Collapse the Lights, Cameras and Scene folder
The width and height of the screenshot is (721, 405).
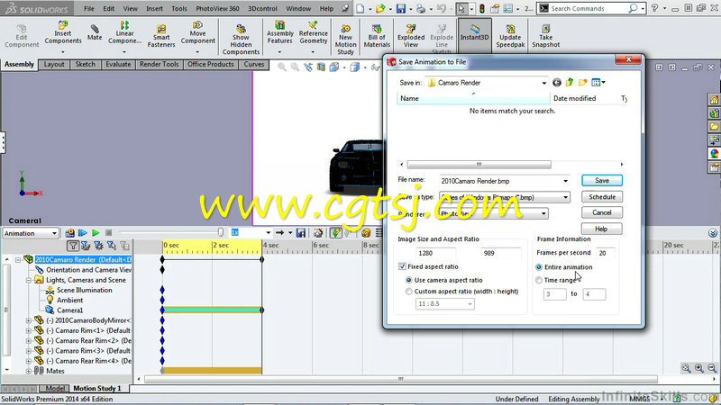point(29,280)
